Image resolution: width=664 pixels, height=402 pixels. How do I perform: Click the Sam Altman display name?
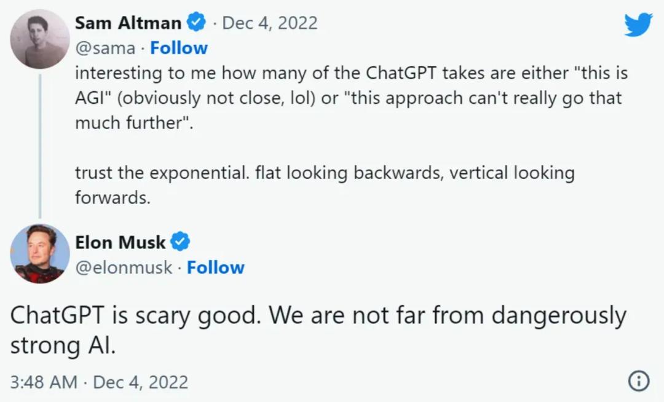click(x=128, y=23)
